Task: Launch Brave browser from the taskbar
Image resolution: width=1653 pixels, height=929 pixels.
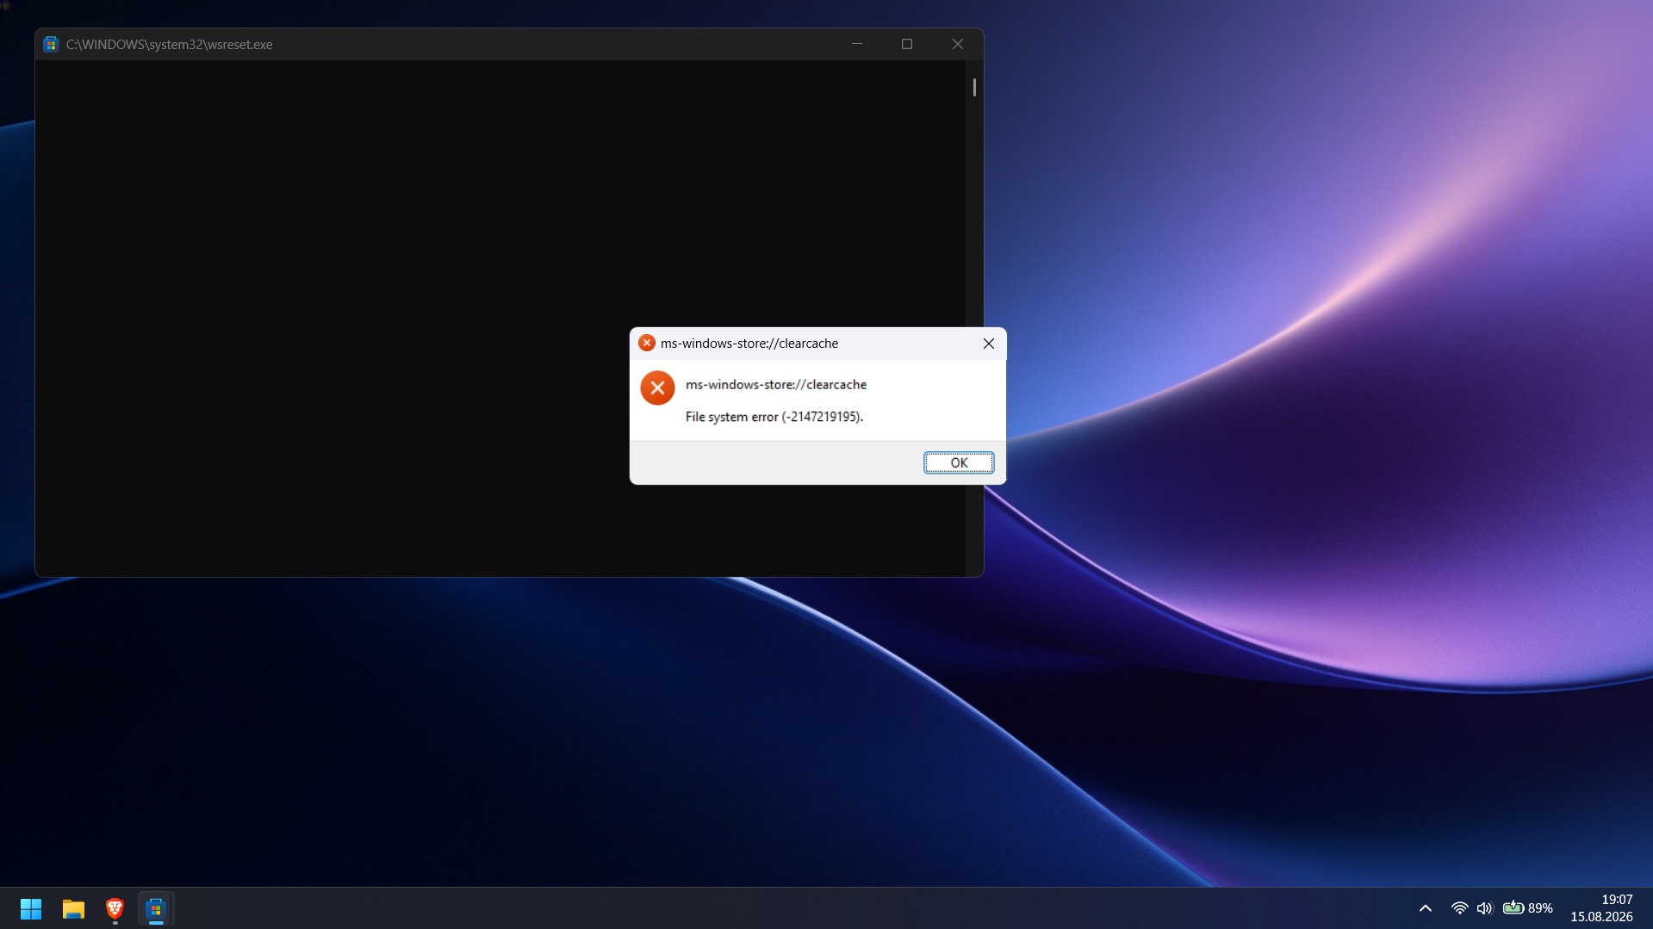Action: pyautogui.click(x=115, y=908)
